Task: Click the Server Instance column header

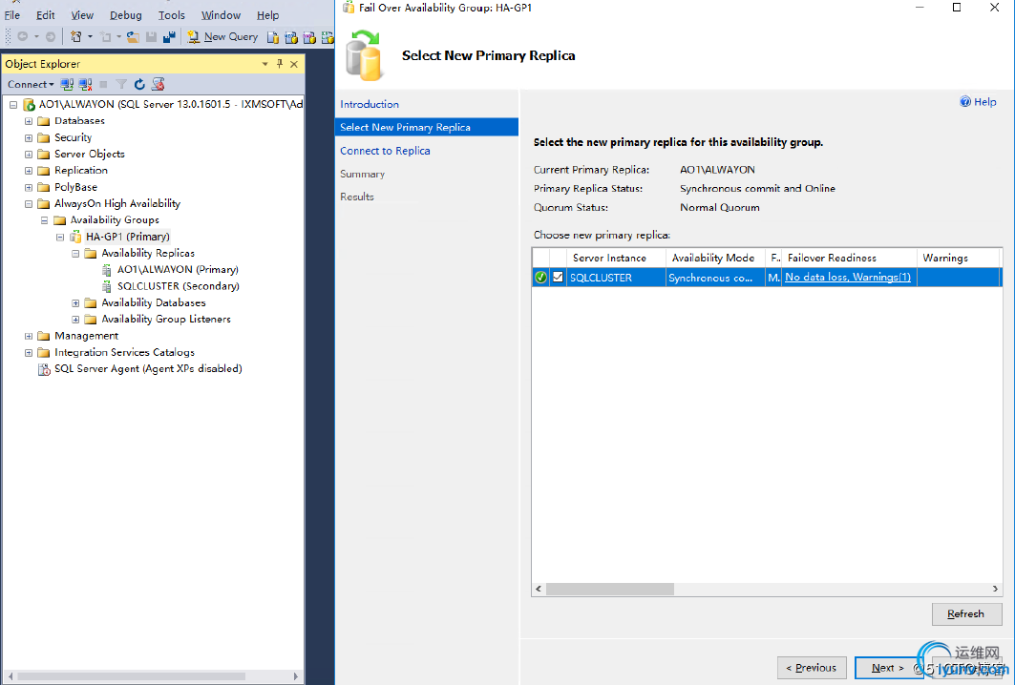Action: tap(616, 258)
